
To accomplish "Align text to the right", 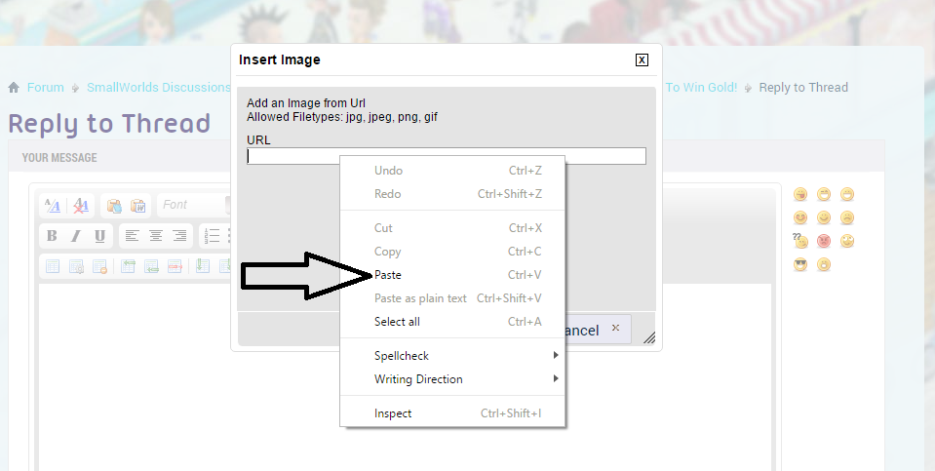I will pyautogui.click(x=179, y=236).
